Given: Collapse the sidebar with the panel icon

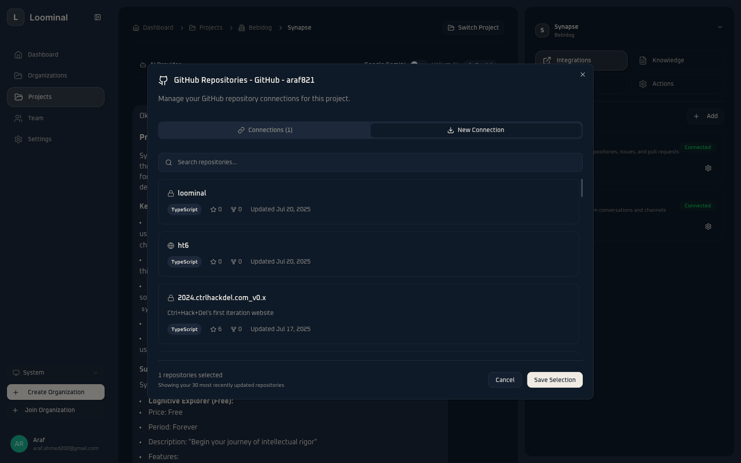Looking at the screenshot, I should tap(98, 17).
